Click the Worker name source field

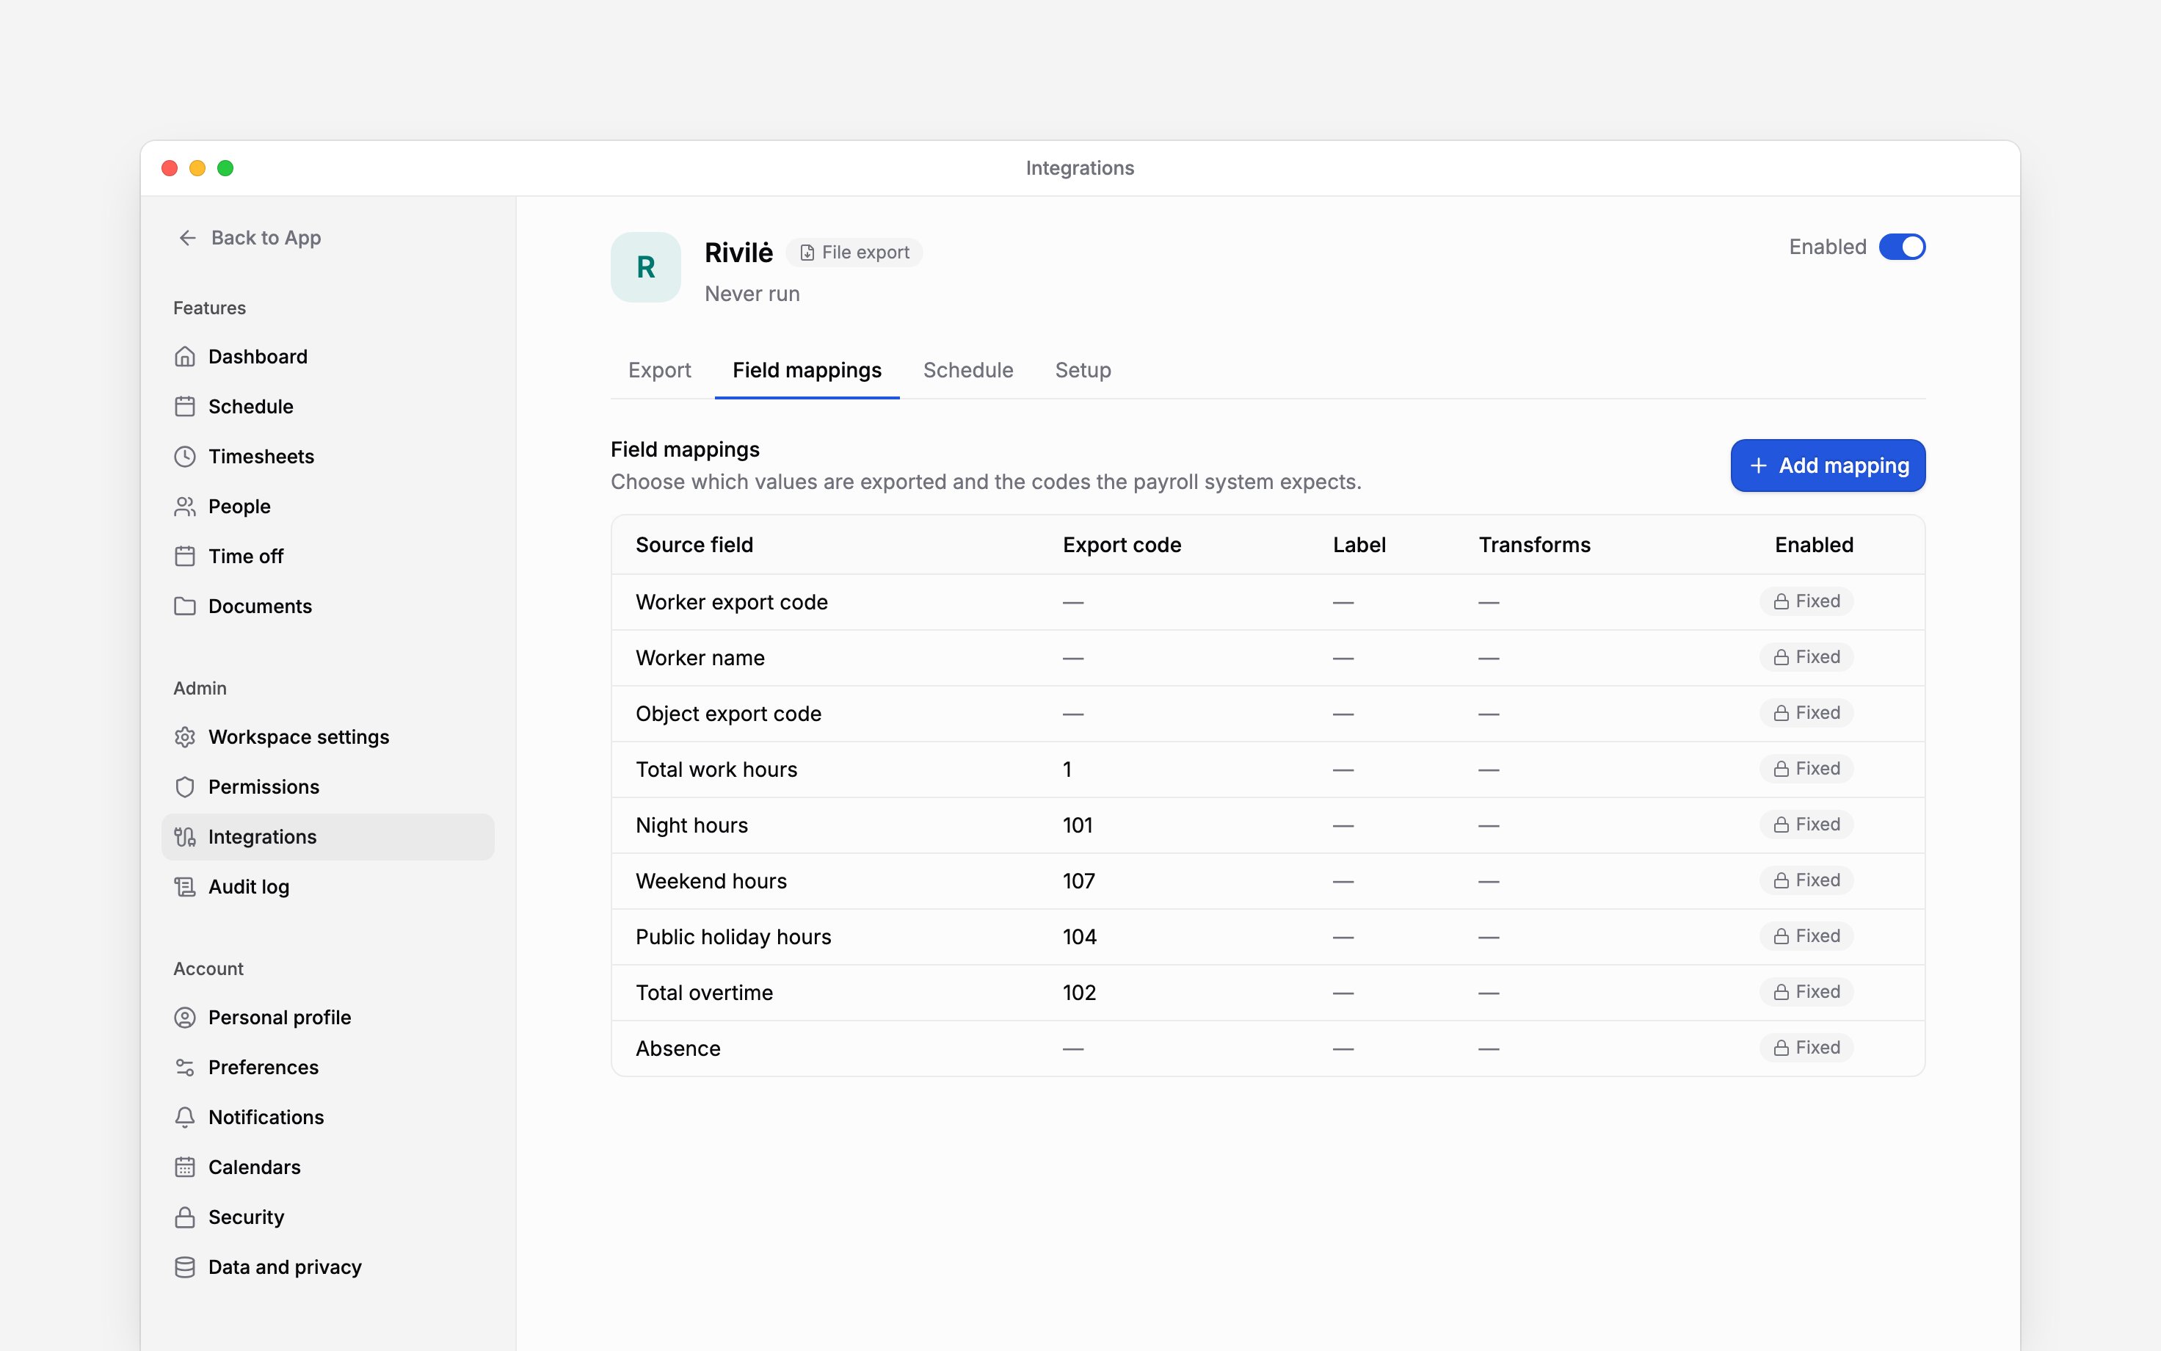click(700, 659)
